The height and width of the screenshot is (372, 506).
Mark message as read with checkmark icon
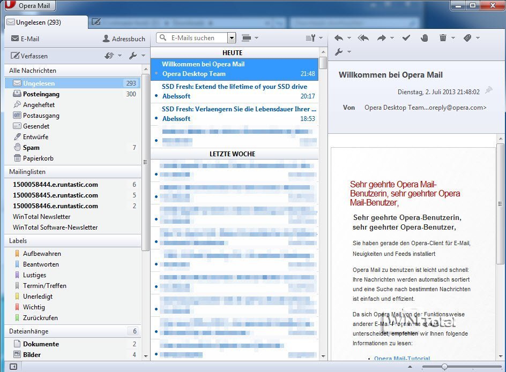406,38
